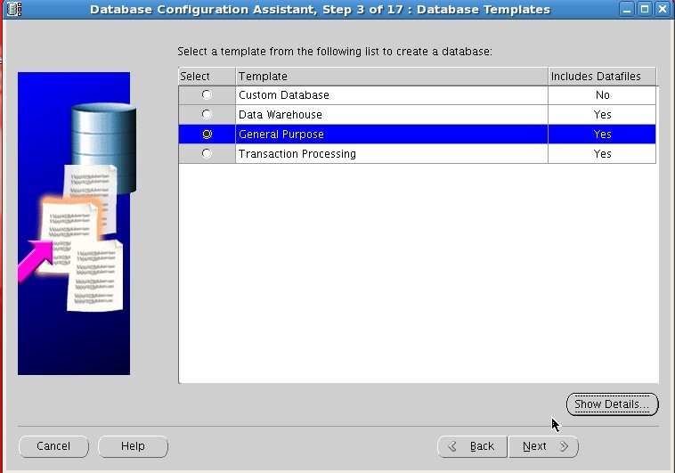Screen dimensions: 675x473
Task: Open the Help dialog
Action: (x=133, y=446)
